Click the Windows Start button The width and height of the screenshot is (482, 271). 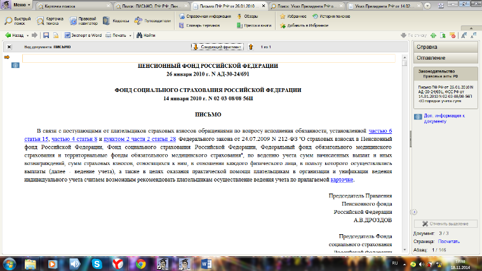tap(10, 264)
